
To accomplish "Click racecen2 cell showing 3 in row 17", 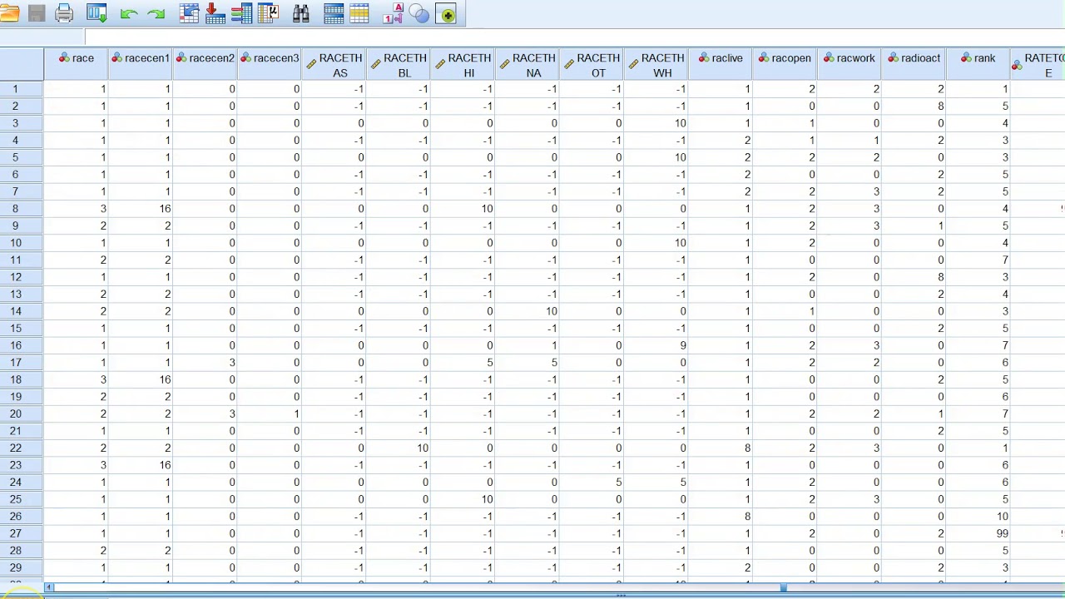I will click(205, 363).
